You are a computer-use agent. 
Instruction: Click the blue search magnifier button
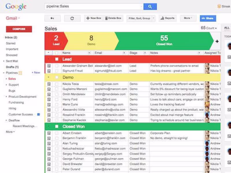click(x=150, y=7)
